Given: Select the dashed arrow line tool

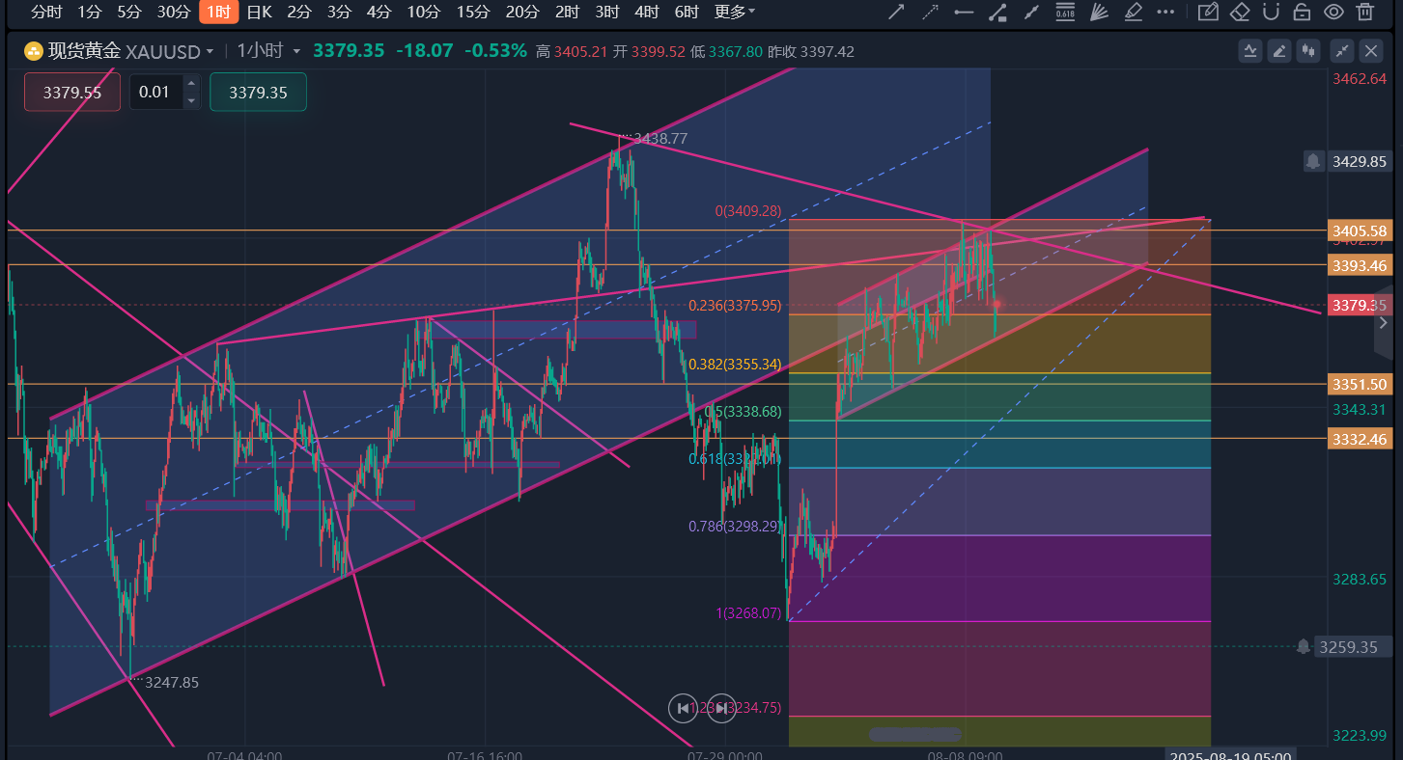Looking at the screenshot, I should click(930, 13).
